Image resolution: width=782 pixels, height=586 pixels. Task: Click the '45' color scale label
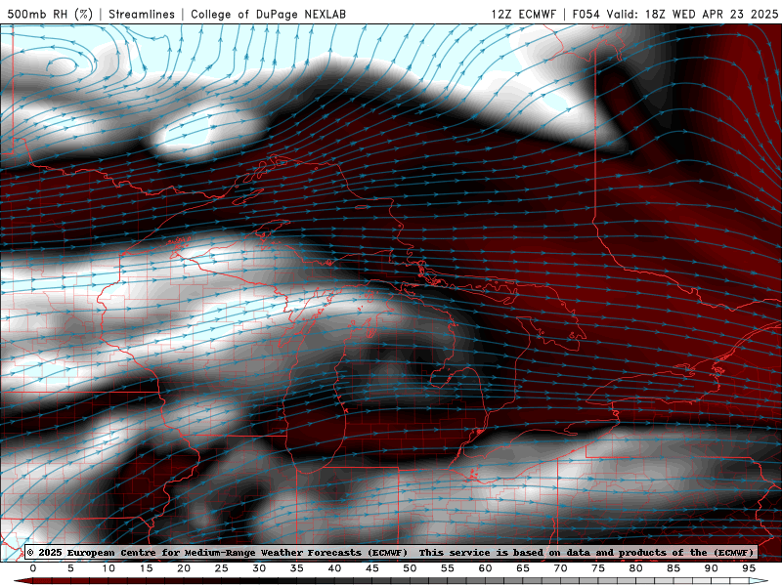click(372, 568)
